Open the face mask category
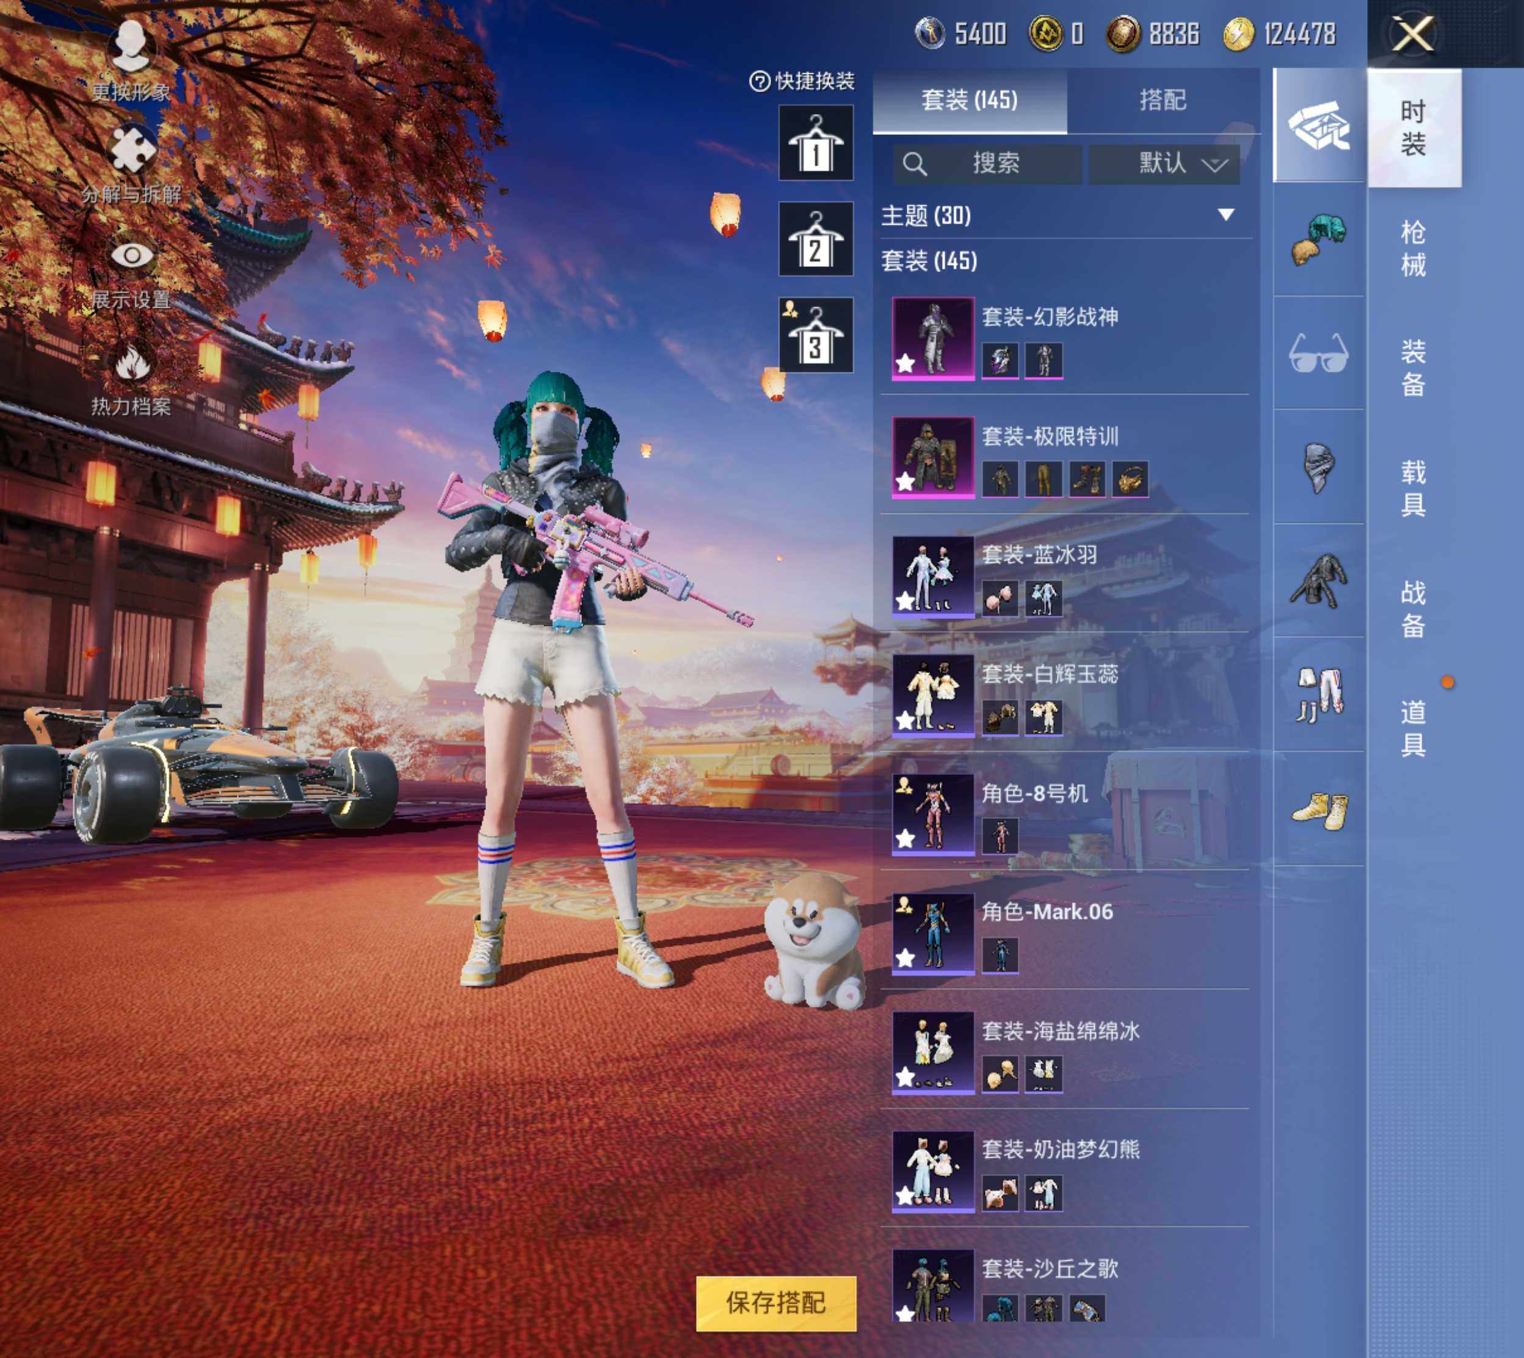 [1318, 467]
